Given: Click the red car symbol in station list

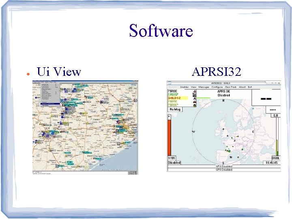Looking at the screenshot, I should click(195, 101).
